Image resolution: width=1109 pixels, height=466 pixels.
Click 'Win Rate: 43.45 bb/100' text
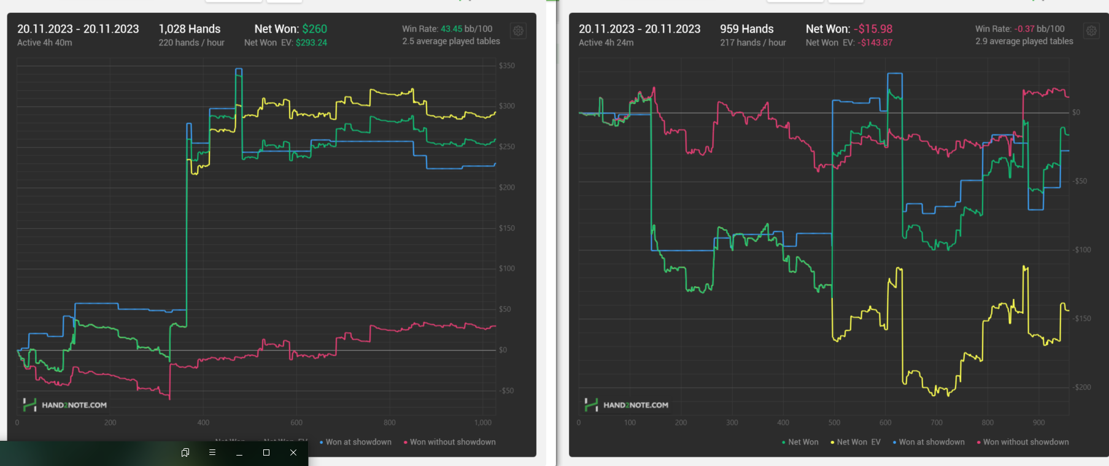447,29
